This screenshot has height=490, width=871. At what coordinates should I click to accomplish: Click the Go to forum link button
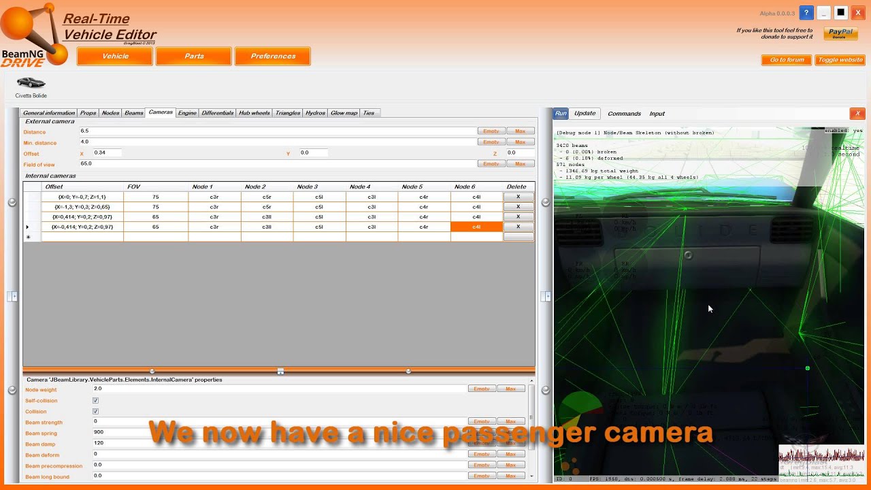pyautogui.click(x=787, y=60)
